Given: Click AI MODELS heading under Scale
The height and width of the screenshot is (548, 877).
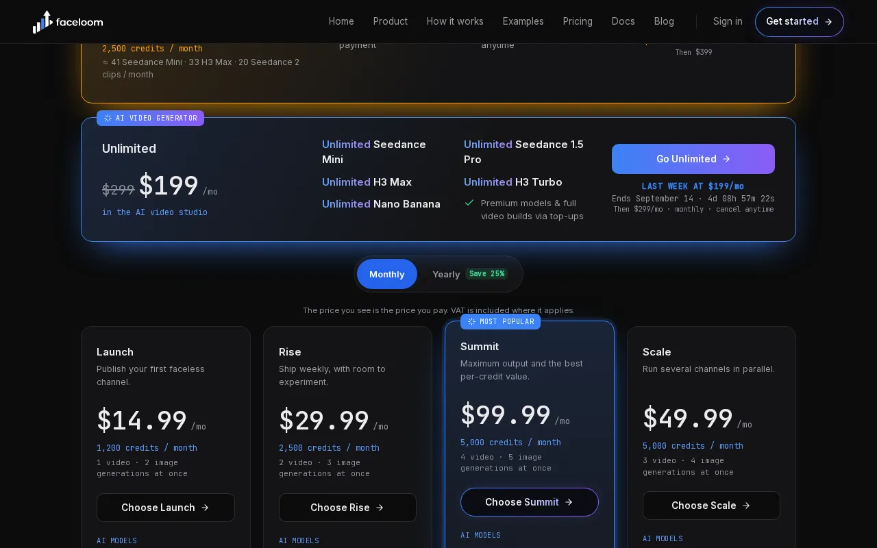Looking at the screenshot, I should [x=663, y=538].
